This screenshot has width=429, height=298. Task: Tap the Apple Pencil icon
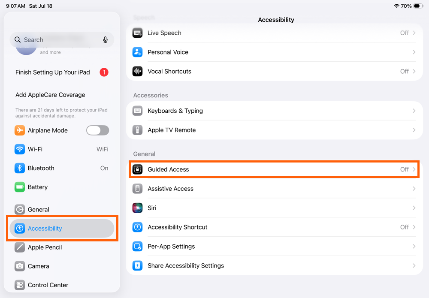20,247
